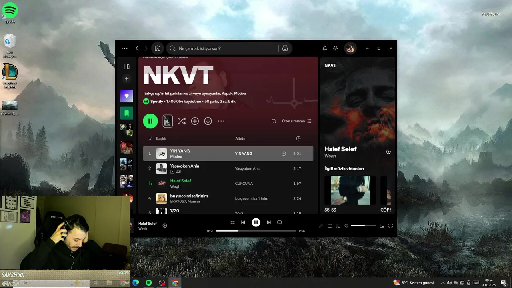
Task: Open the Spotify desktop shortcut
Action: click(10, 13)
